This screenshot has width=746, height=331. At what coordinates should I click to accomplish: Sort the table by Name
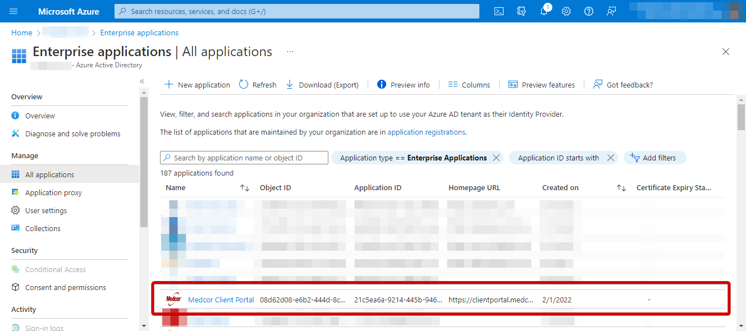coord(245,188)
